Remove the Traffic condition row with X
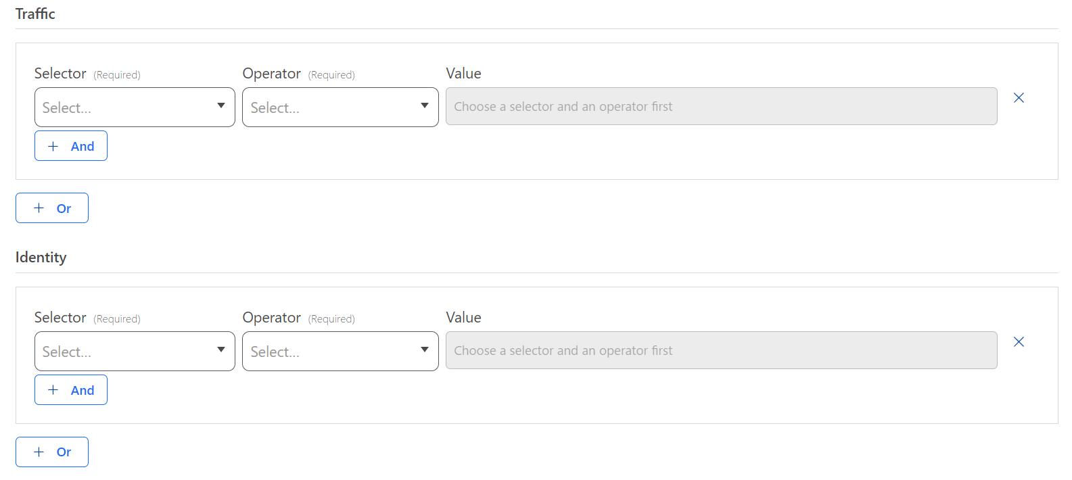1072x480 pixels. (x=1019, y=98)
